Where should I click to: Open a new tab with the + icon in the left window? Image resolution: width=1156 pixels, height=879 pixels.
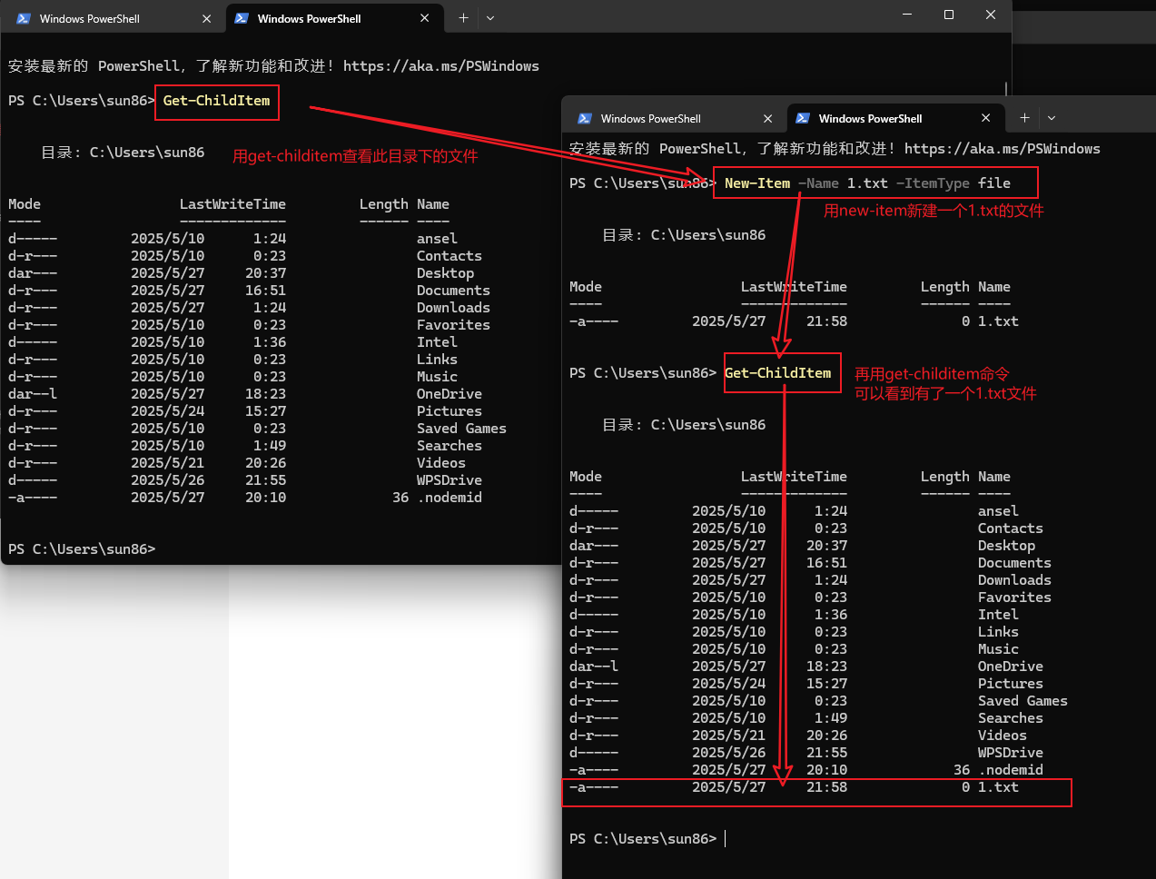tap(463, 17)
